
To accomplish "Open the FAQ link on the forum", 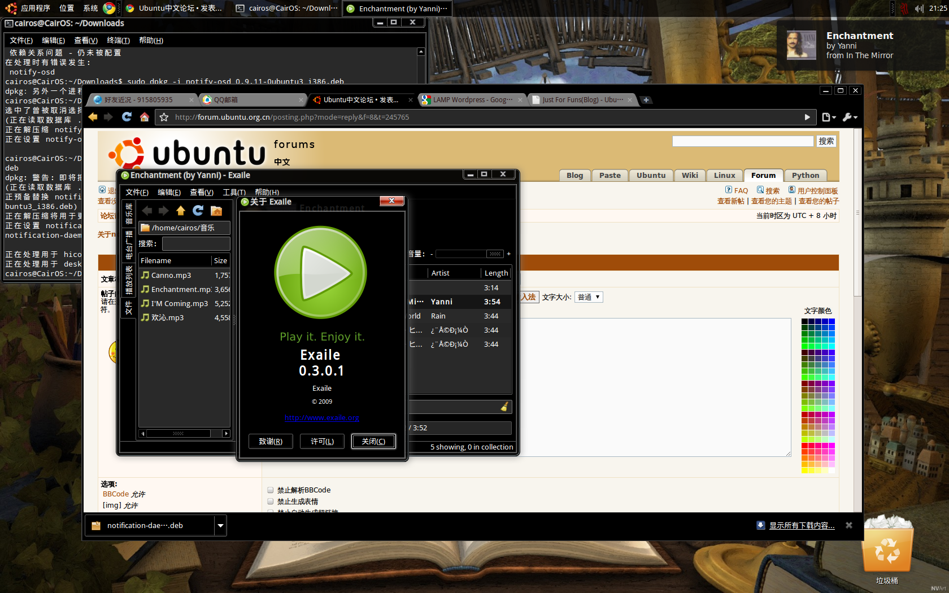I will coord(737,190).
